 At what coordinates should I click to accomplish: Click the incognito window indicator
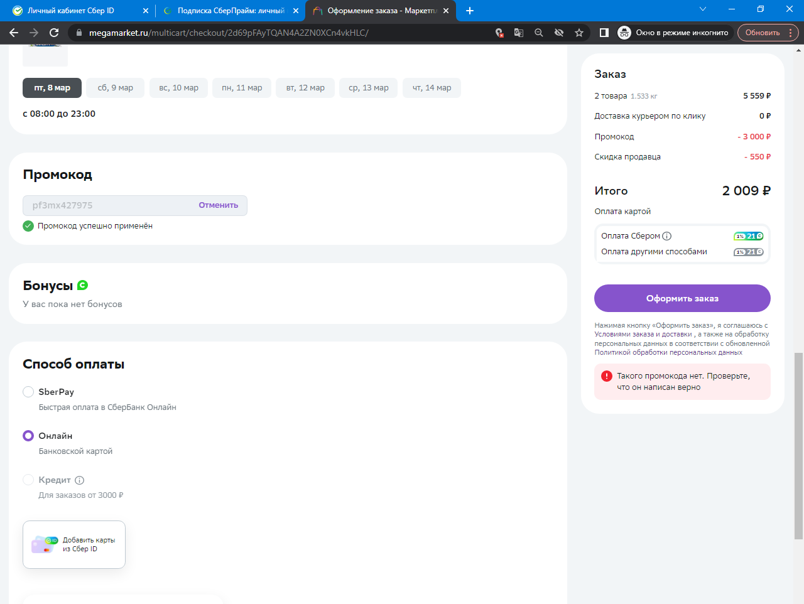(x=675, y=33)
